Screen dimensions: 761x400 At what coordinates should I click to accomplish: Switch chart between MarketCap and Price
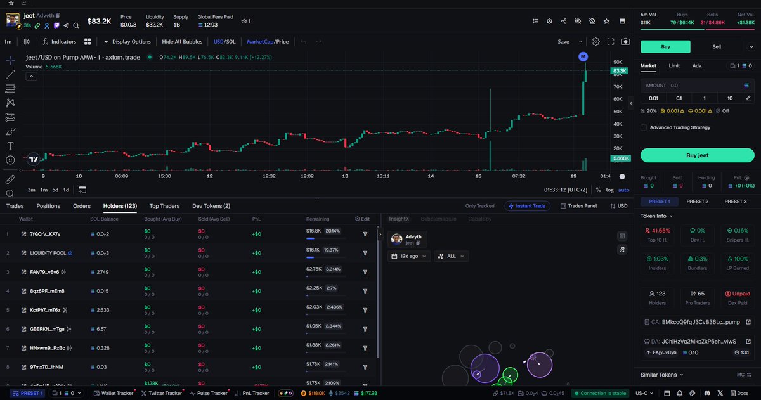(268, 42)
